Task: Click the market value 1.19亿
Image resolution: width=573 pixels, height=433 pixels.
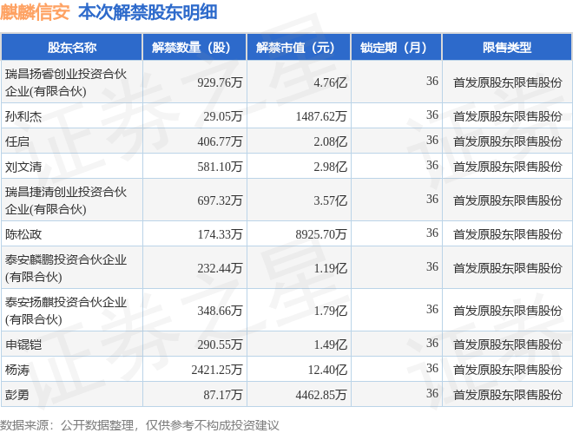Action: [x=330, y=268]
